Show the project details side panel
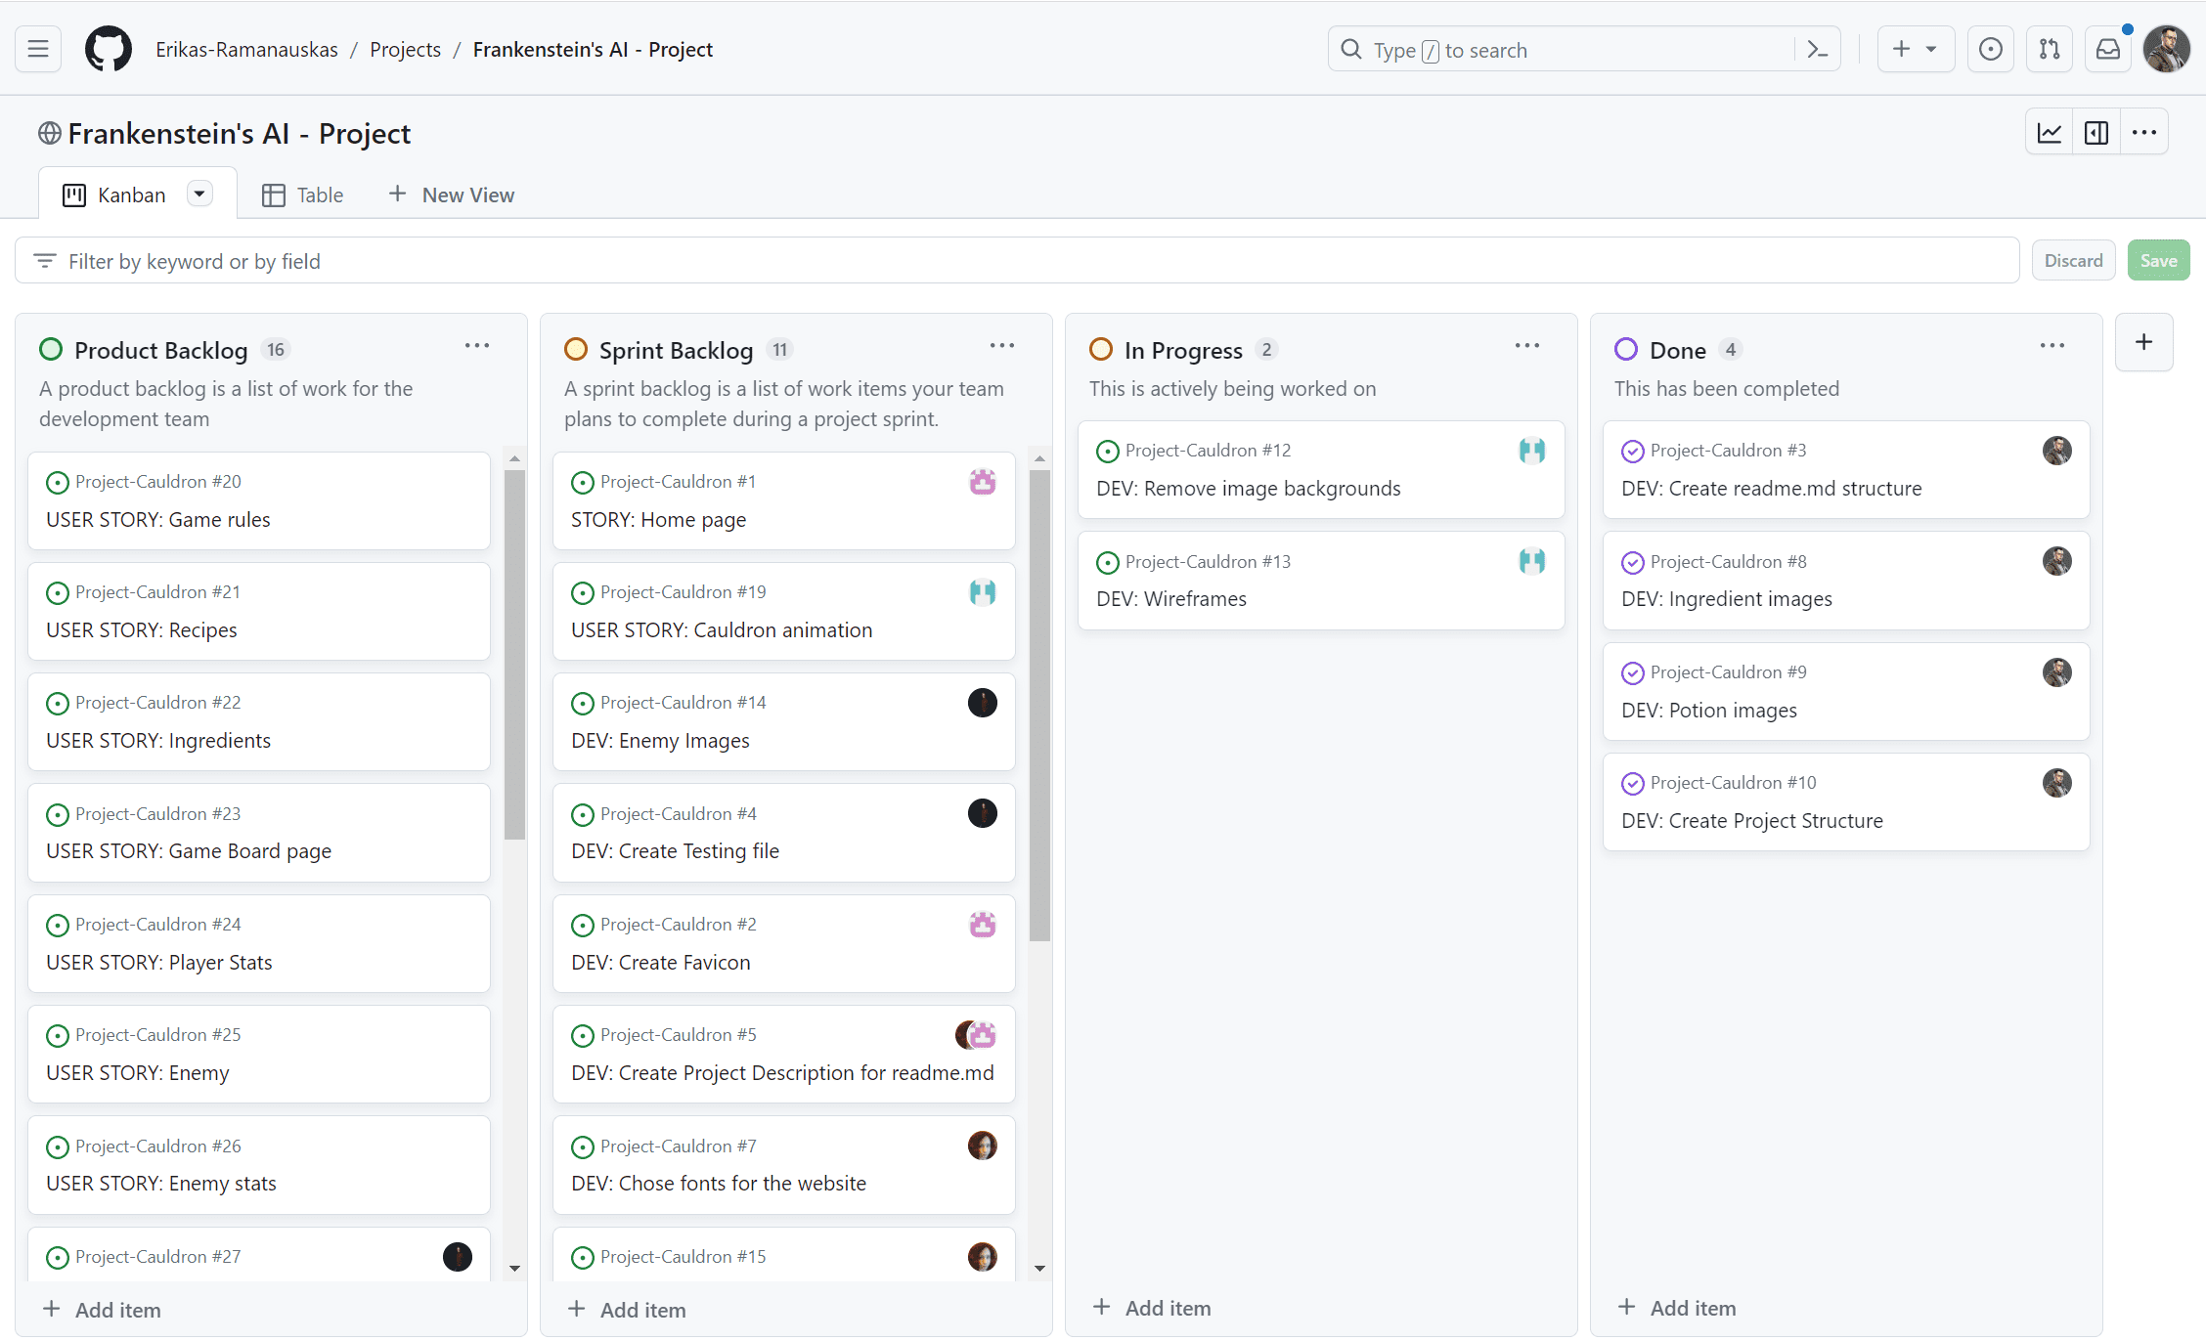 tap(2096, 133)
